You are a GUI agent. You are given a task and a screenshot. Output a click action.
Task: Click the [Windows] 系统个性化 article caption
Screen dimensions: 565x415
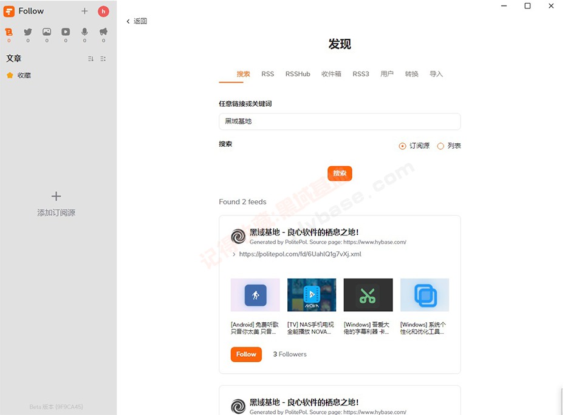pos(423,328)
